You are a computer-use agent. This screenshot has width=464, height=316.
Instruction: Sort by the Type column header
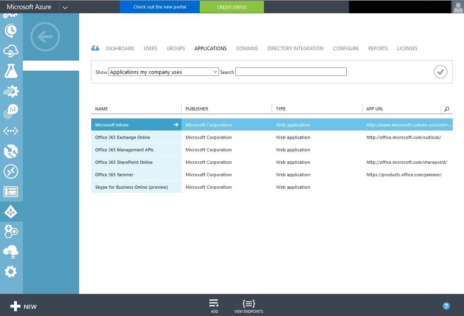click(281, 109)
